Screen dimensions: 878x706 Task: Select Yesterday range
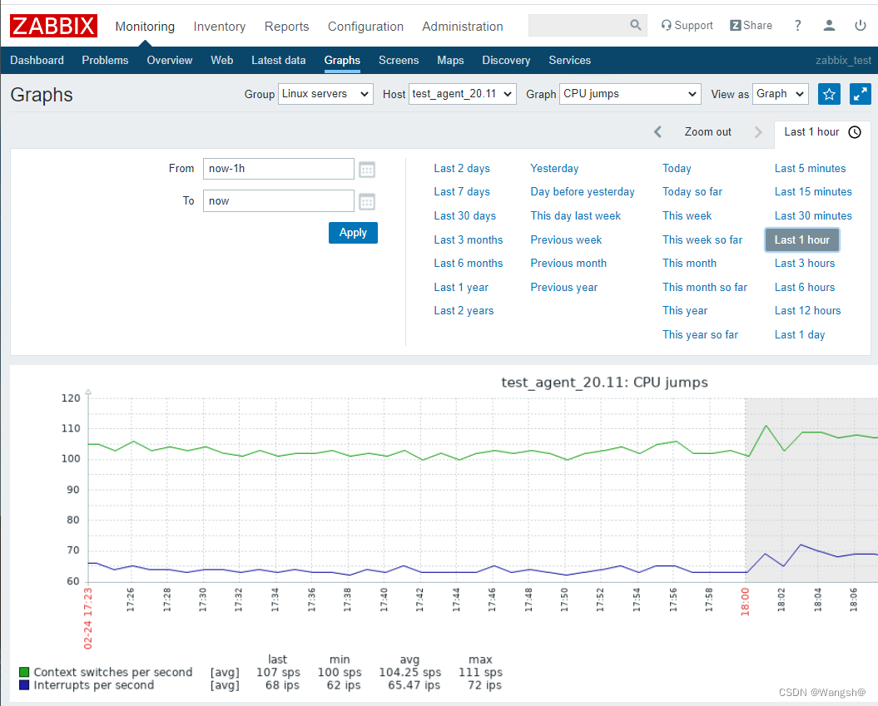click(x=554, y=168)
